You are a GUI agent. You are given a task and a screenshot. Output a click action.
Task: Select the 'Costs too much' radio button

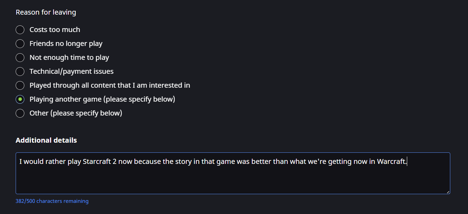click(x=20, y=30)
